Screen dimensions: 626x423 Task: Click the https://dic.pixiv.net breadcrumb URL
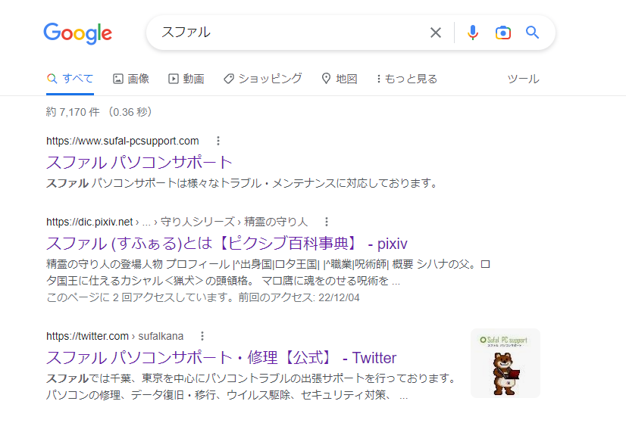click(x=177, y=222)
